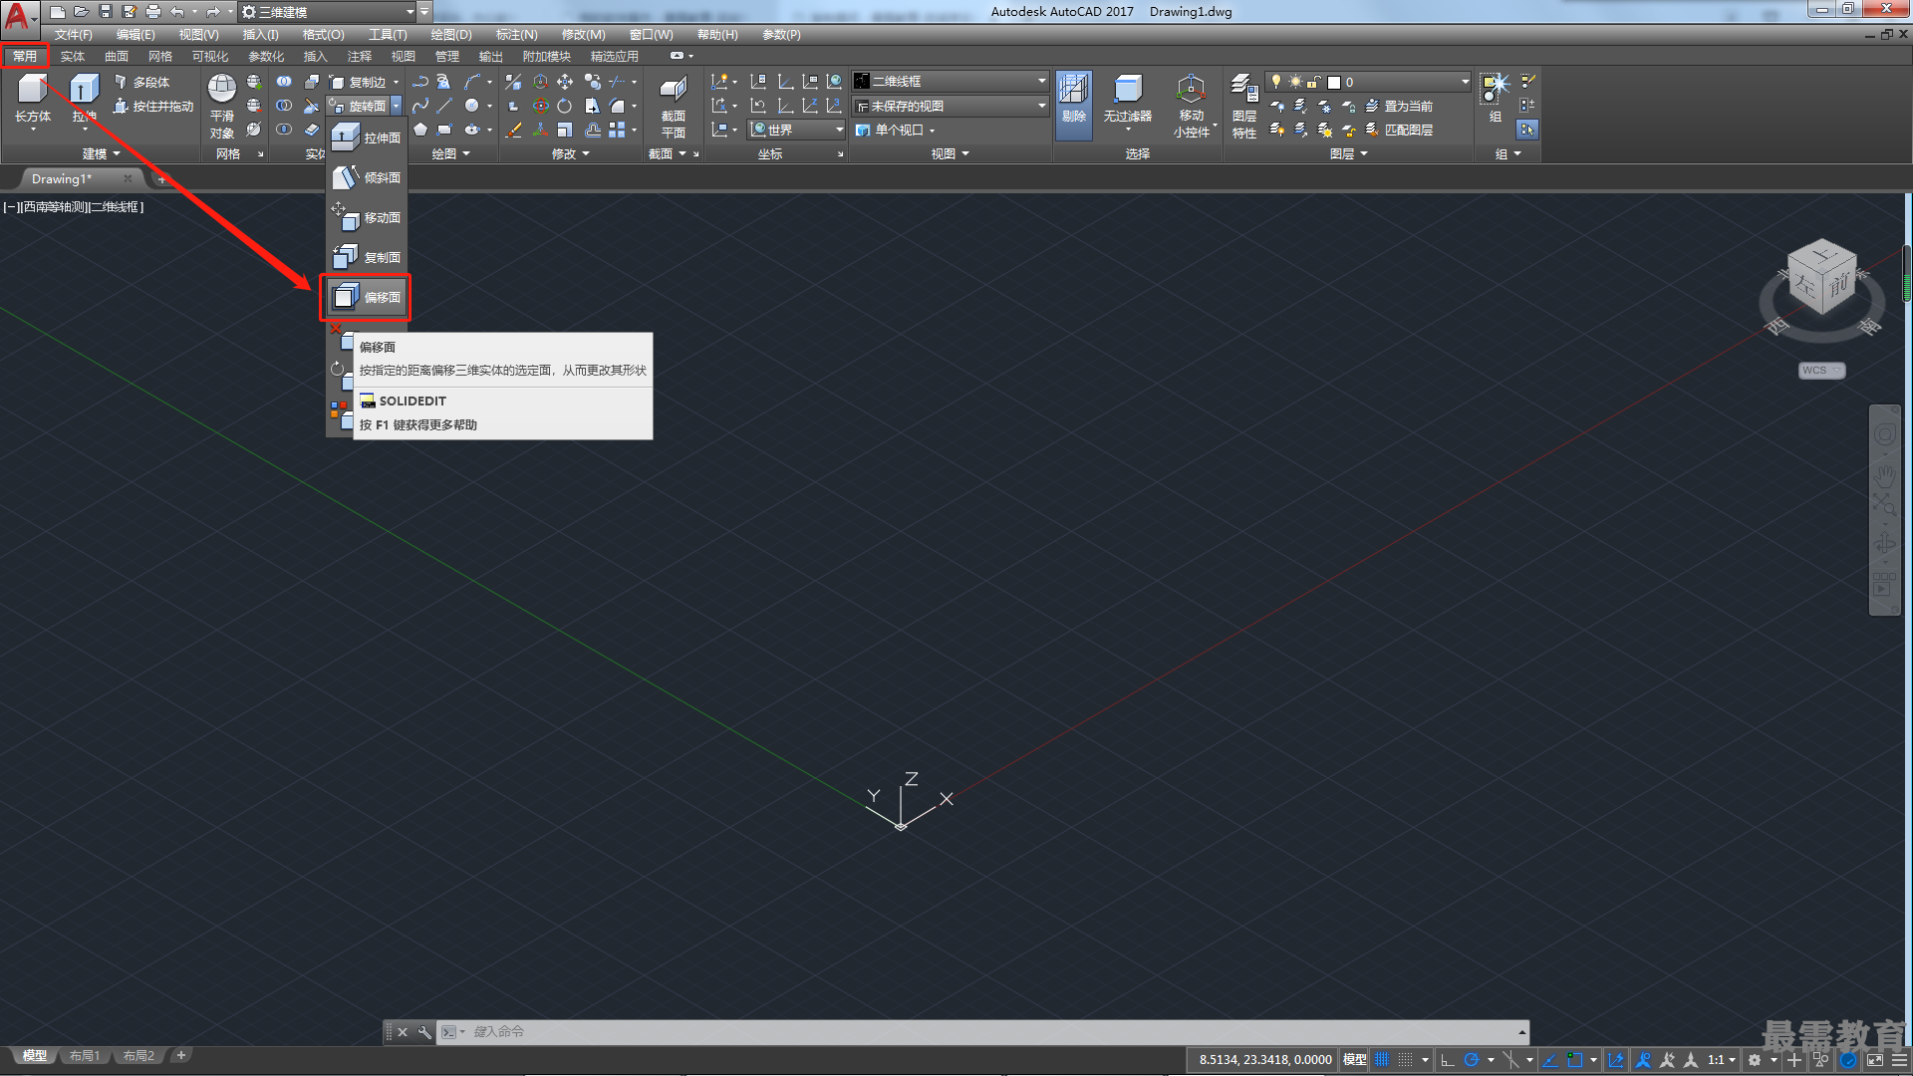Open the layer 0 selection dropdown
This screenshot has width=1913, height=1076.
coord(1368,82)
